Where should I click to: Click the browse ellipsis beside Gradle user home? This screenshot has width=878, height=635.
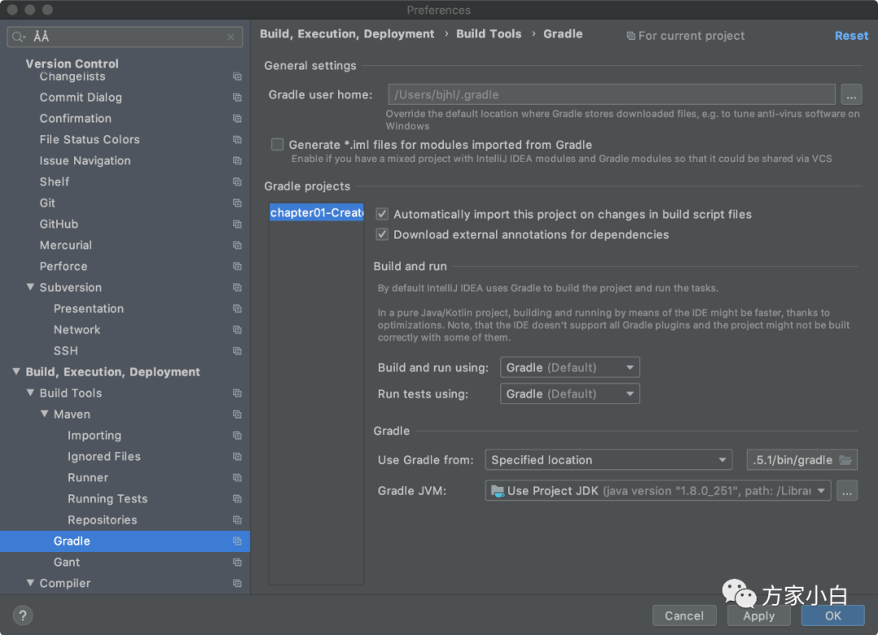[850, 95]
